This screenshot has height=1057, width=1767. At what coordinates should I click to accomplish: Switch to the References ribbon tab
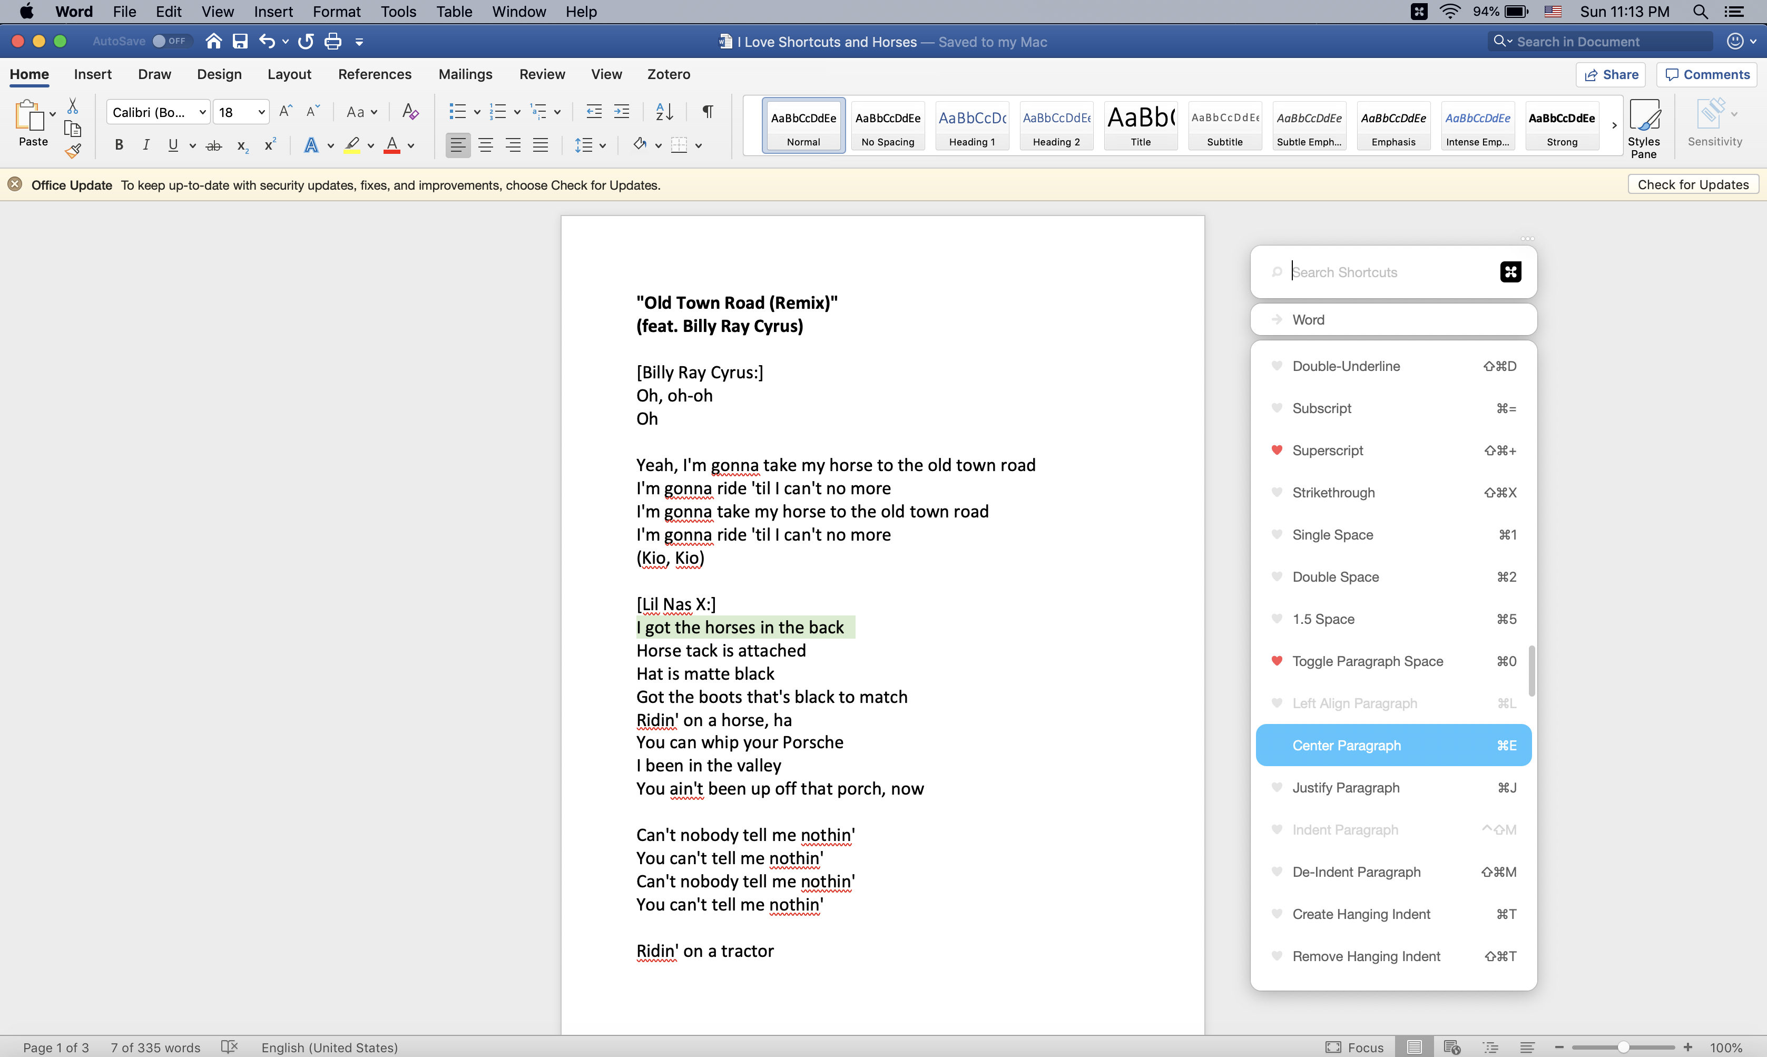375,74
